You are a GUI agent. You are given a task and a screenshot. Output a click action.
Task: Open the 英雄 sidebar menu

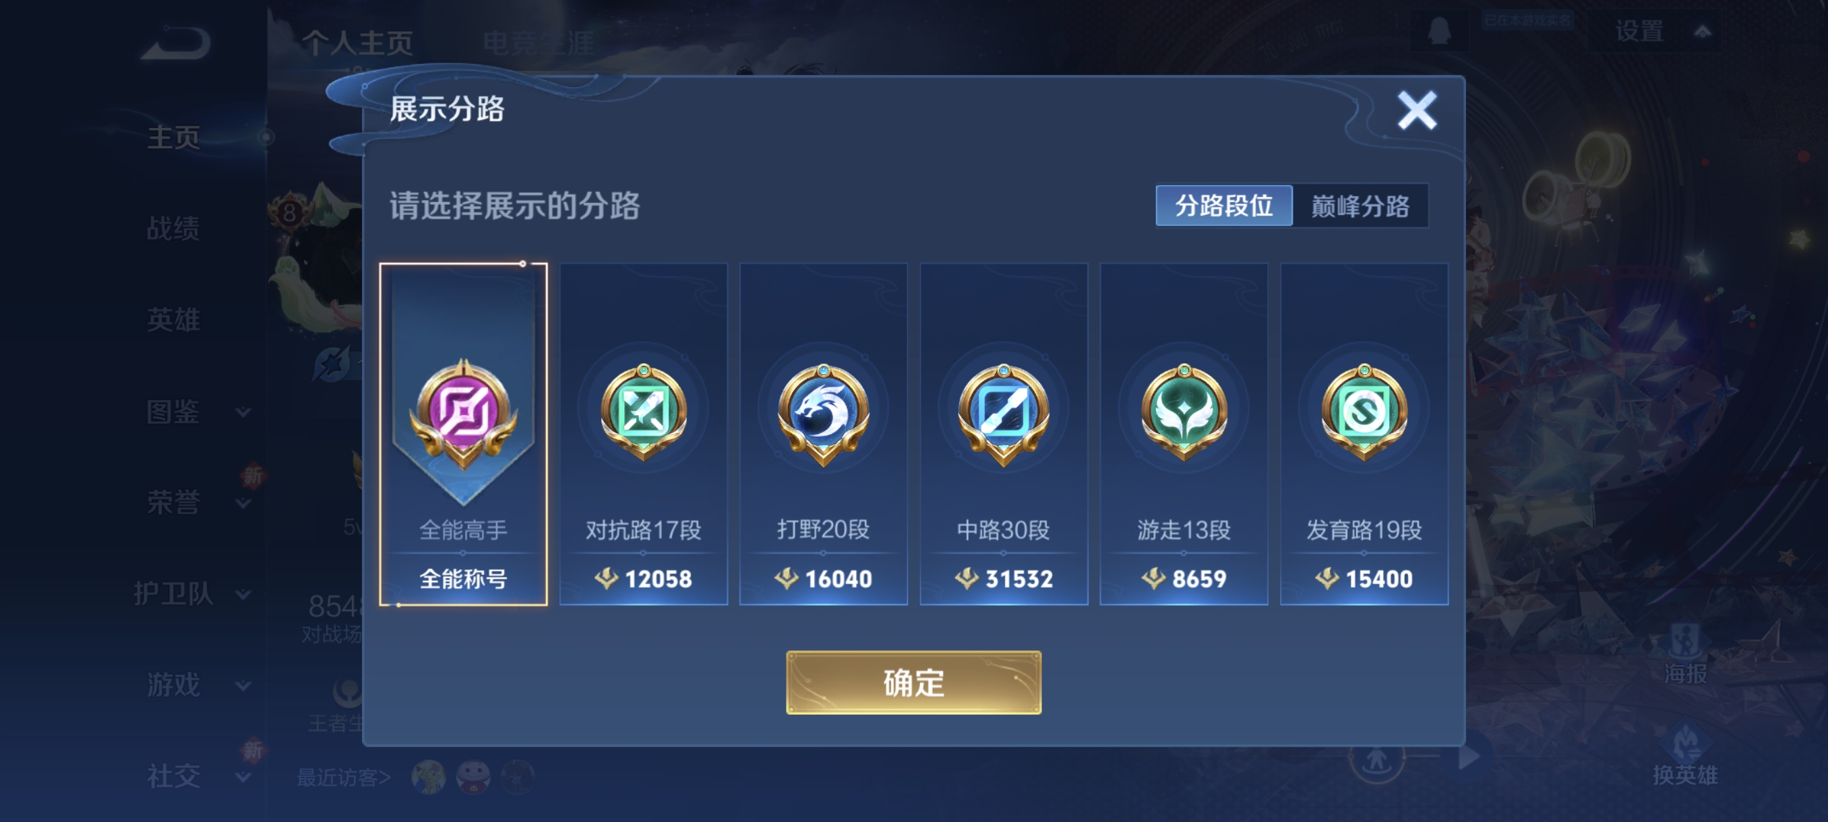point(173,320)
